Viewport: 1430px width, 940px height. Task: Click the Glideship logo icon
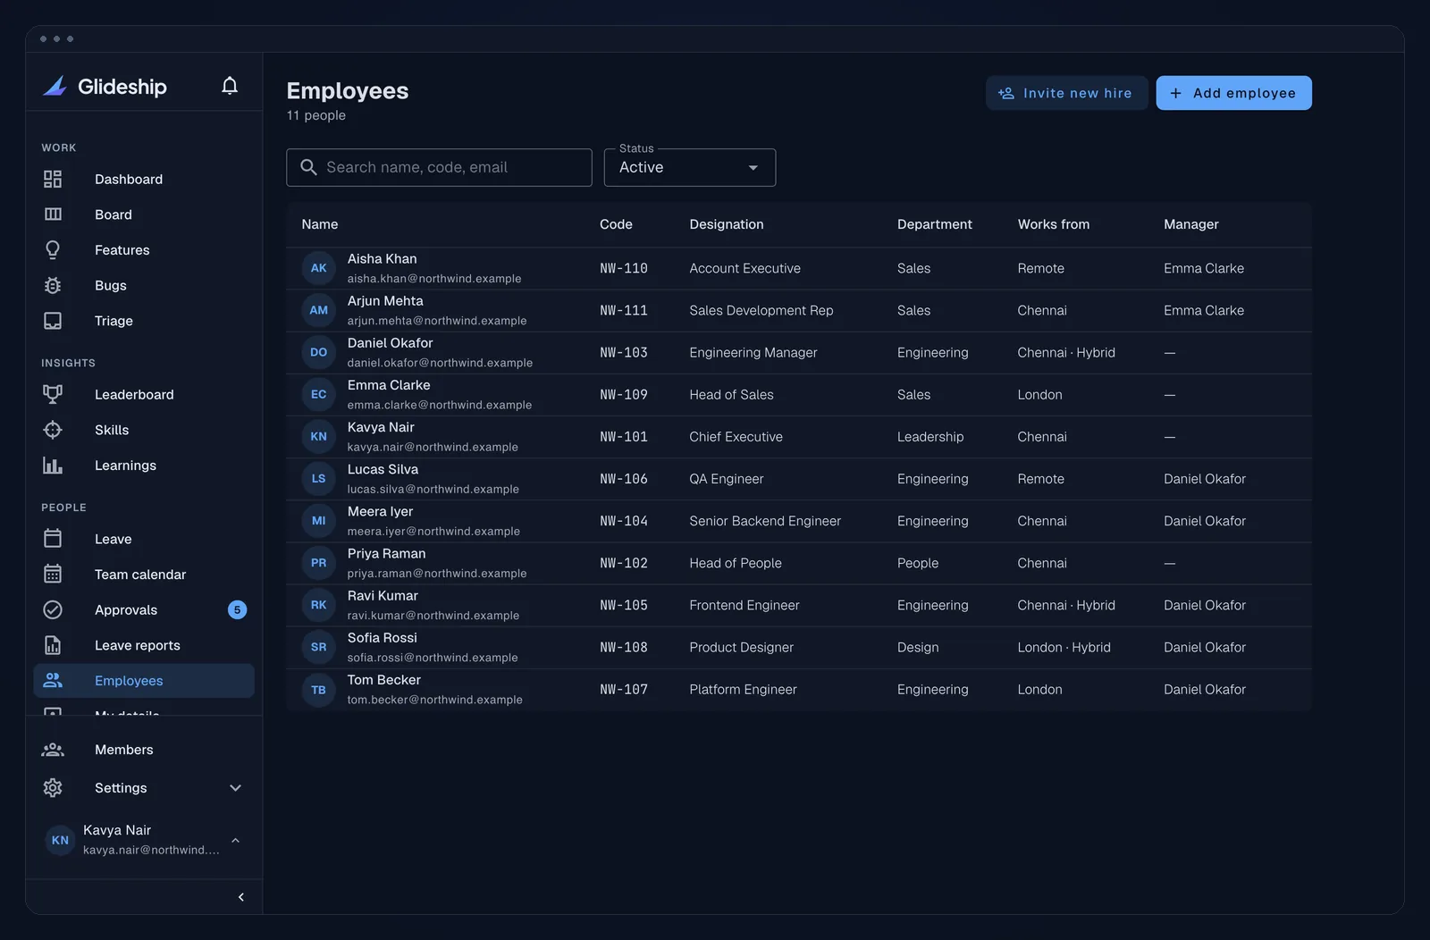tap(55, 86)
